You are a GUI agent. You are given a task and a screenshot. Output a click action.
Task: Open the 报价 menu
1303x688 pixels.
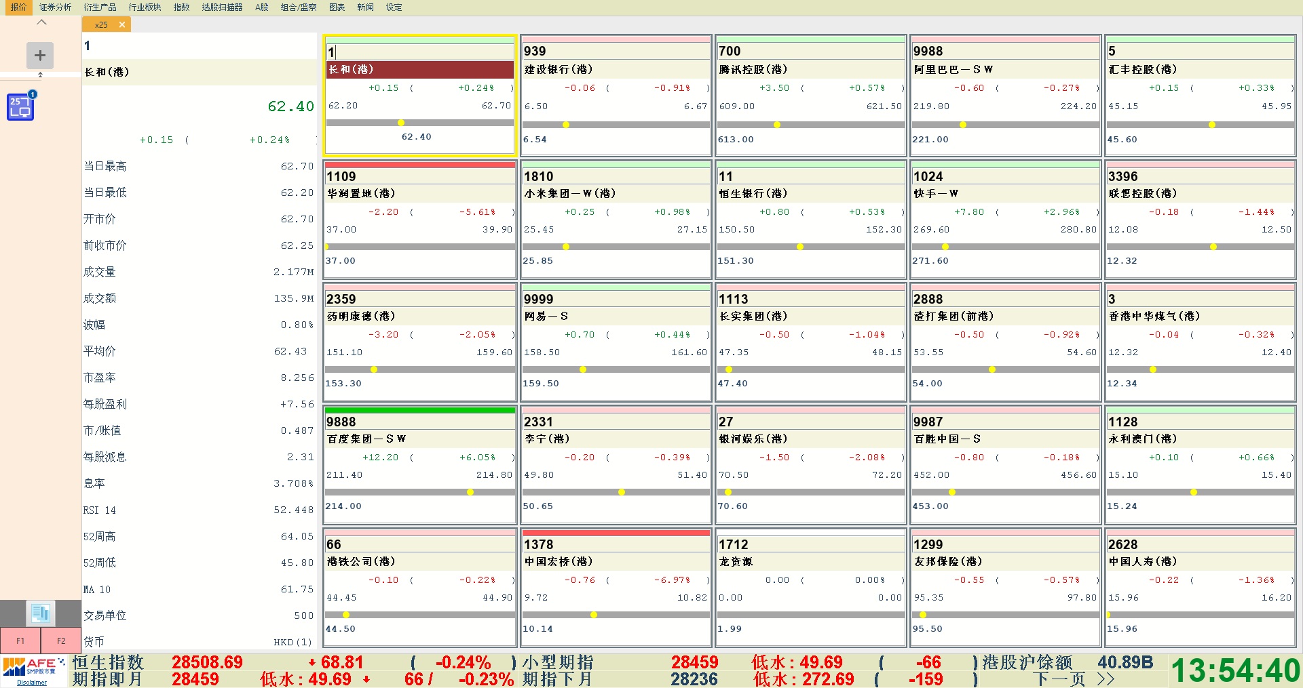18,7
